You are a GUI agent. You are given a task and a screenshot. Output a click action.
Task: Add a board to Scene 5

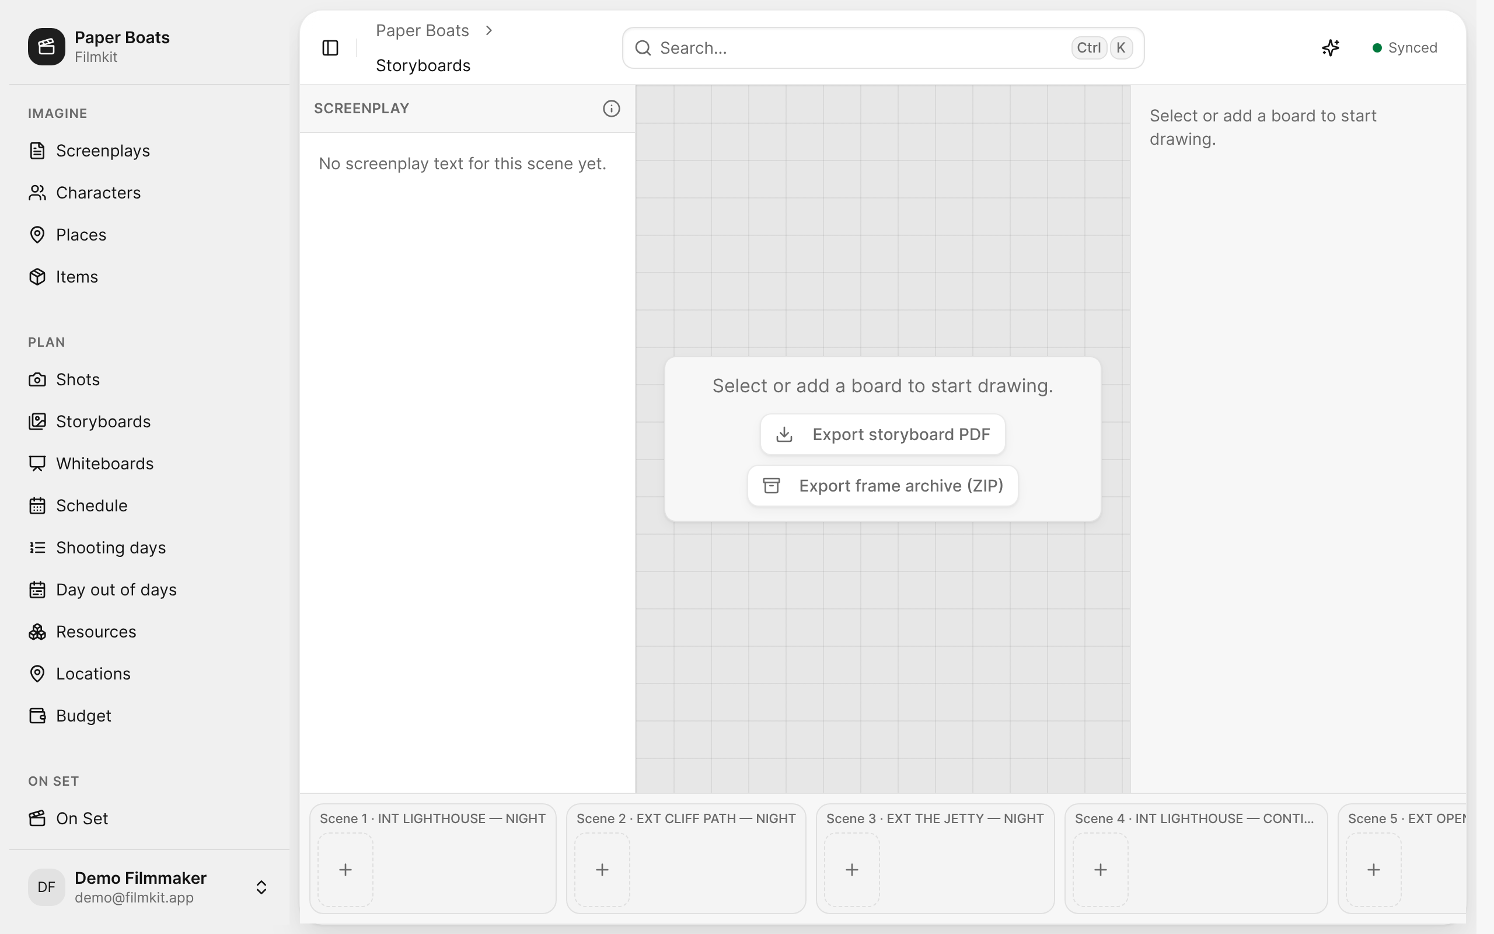coord(1374,870)
